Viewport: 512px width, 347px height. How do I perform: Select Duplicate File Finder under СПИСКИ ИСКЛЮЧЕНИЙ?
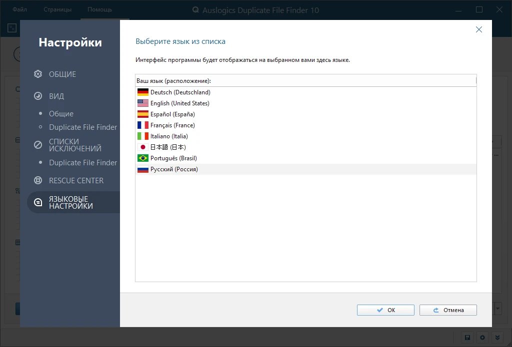coord(83,162)
